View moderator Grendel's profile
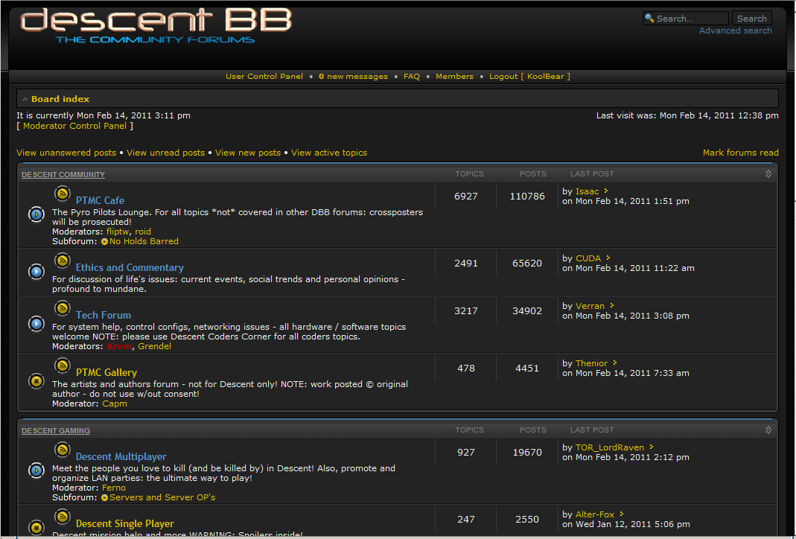 click(x=154, y=347)
